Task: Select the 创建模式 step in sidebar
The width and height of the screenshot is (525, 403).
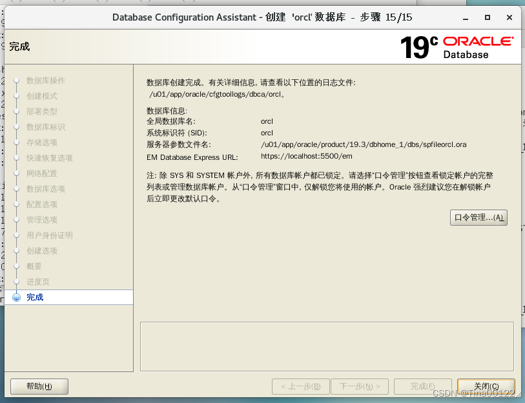Action: pyautogui.click(x=42, y=96)
